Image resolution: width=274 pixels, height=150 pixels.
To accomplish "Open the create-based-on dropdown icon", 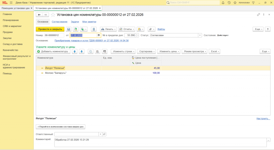I will pos(83,29).
